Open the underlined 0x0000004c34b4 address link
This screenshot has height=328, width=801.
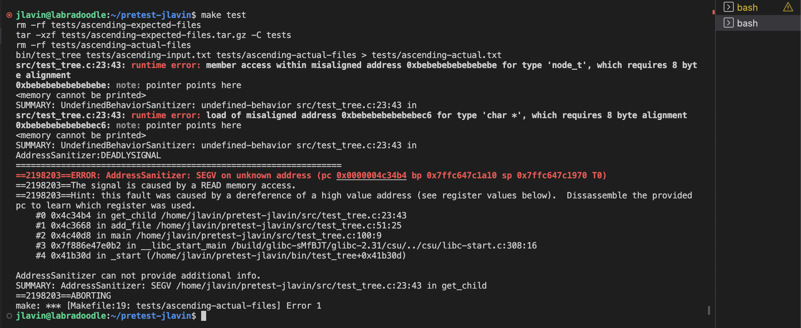point(371,175)
